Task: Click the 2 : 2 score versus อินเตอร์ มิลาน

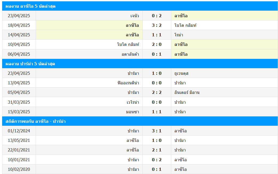Action: [157, 92]
